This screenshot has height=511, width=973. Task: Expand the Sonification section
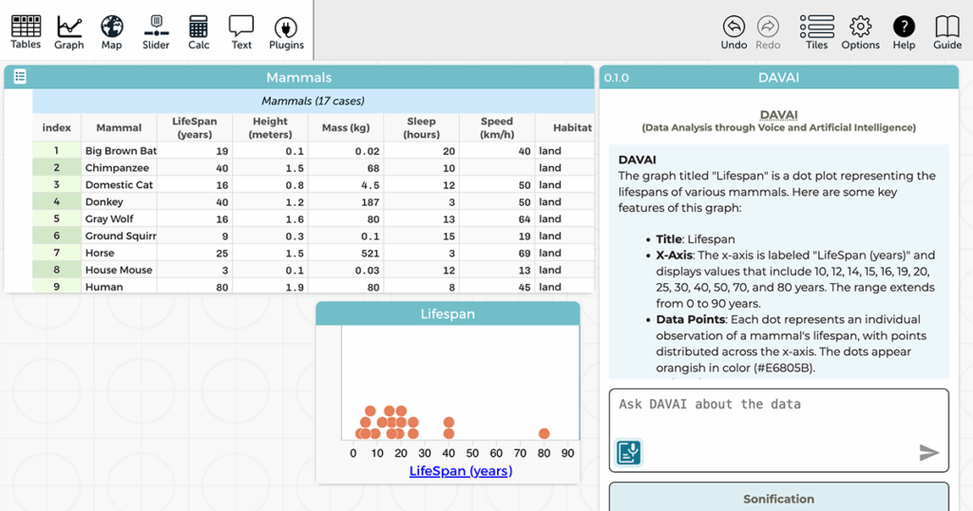click(779, 499)
